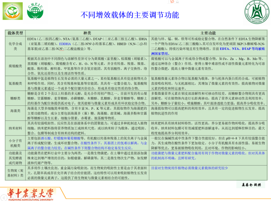
Task: Select the pen annotation tool in bottom toolbar
Action: (x=22, y=197)
